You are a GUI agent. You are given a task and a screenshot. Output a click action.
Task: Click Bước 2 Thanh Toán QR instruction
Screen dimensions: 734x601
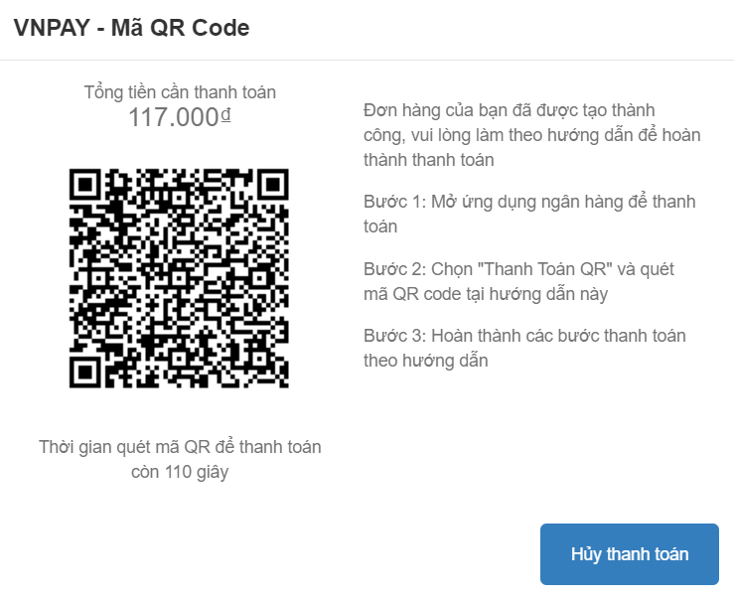coord(518,281)
